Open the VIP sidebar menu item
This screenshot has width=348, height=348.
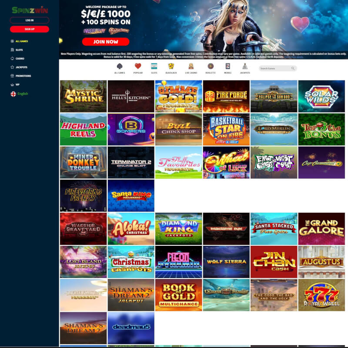click(17, 84)
